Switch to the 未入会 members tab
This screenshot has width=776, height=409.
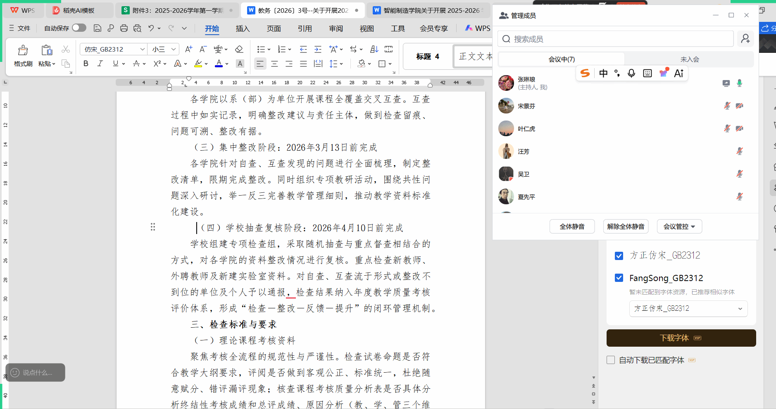point(689,59)
